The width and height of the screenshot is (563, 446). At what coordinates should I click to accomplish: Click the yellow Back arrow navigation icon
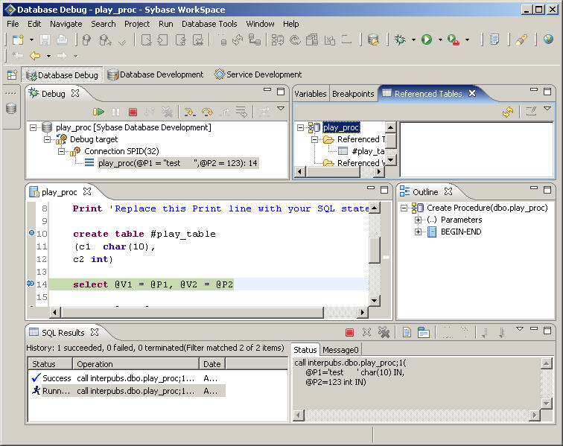pos(35,56)
